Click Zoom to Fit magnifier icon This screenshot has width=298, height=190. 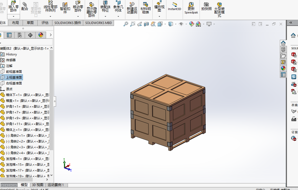[x=126, y=24]
